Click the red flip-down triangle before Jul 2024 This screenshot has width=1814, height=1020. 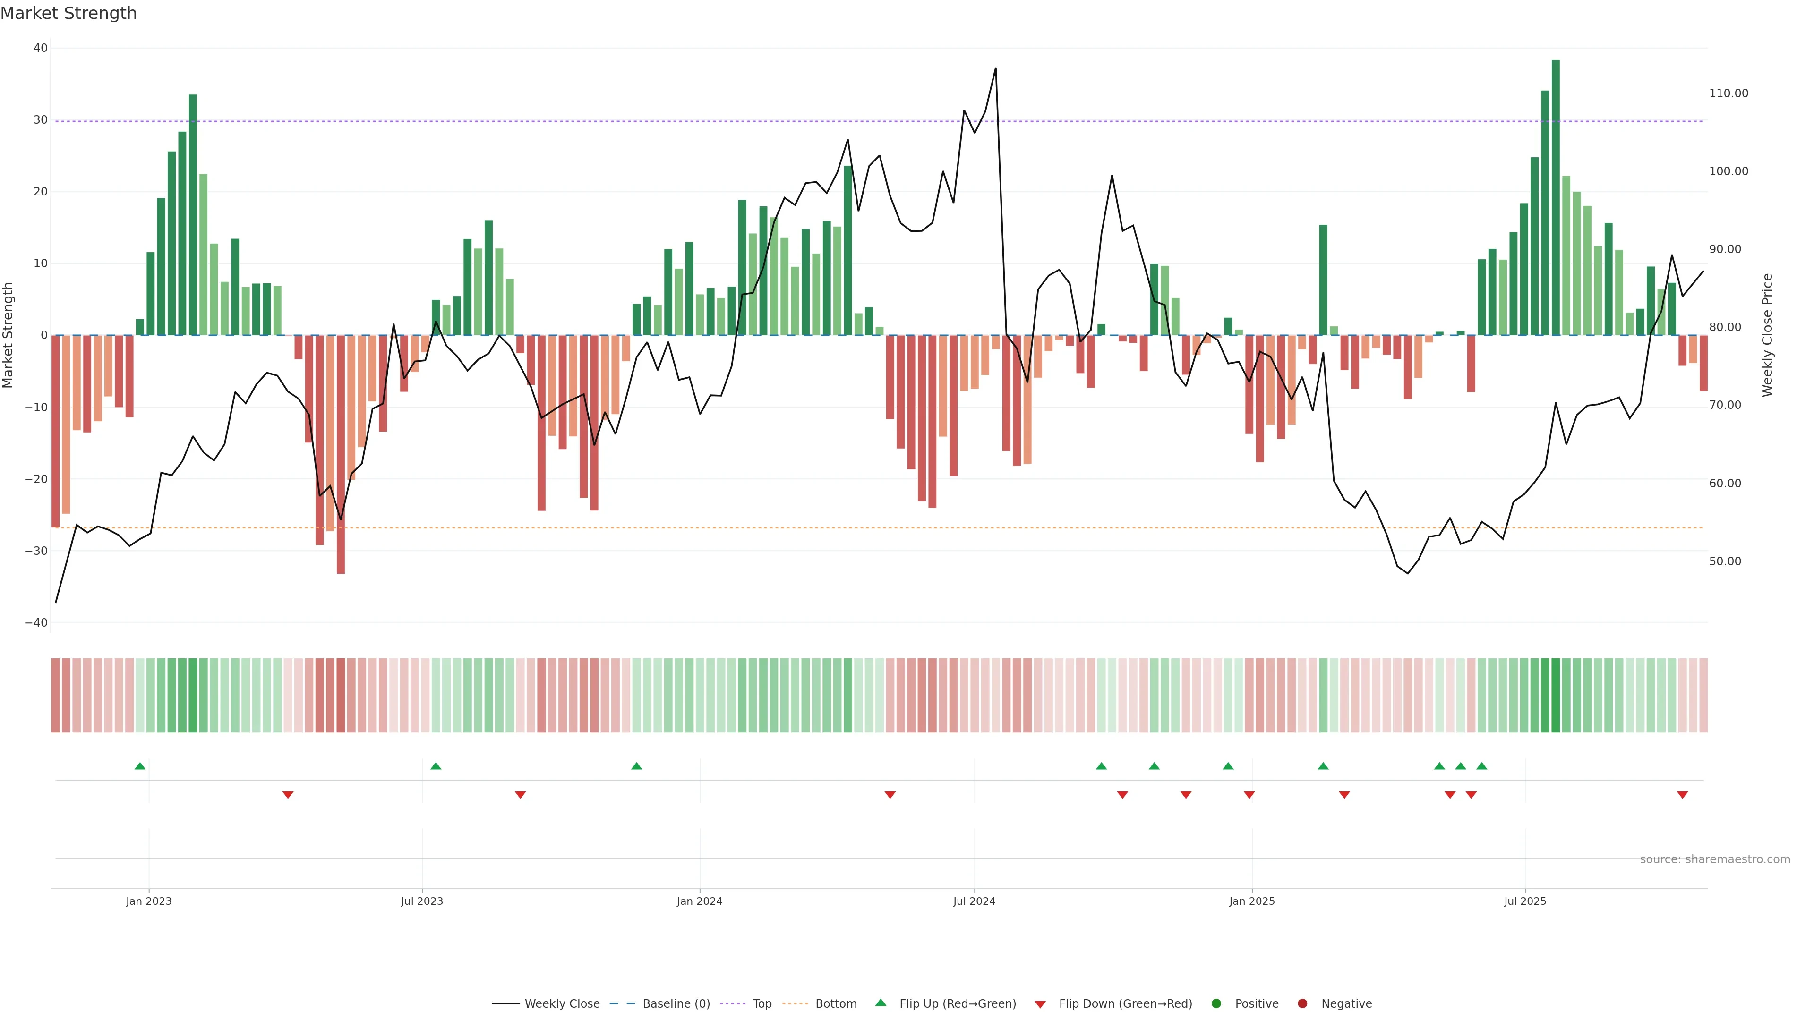point(890,795)
